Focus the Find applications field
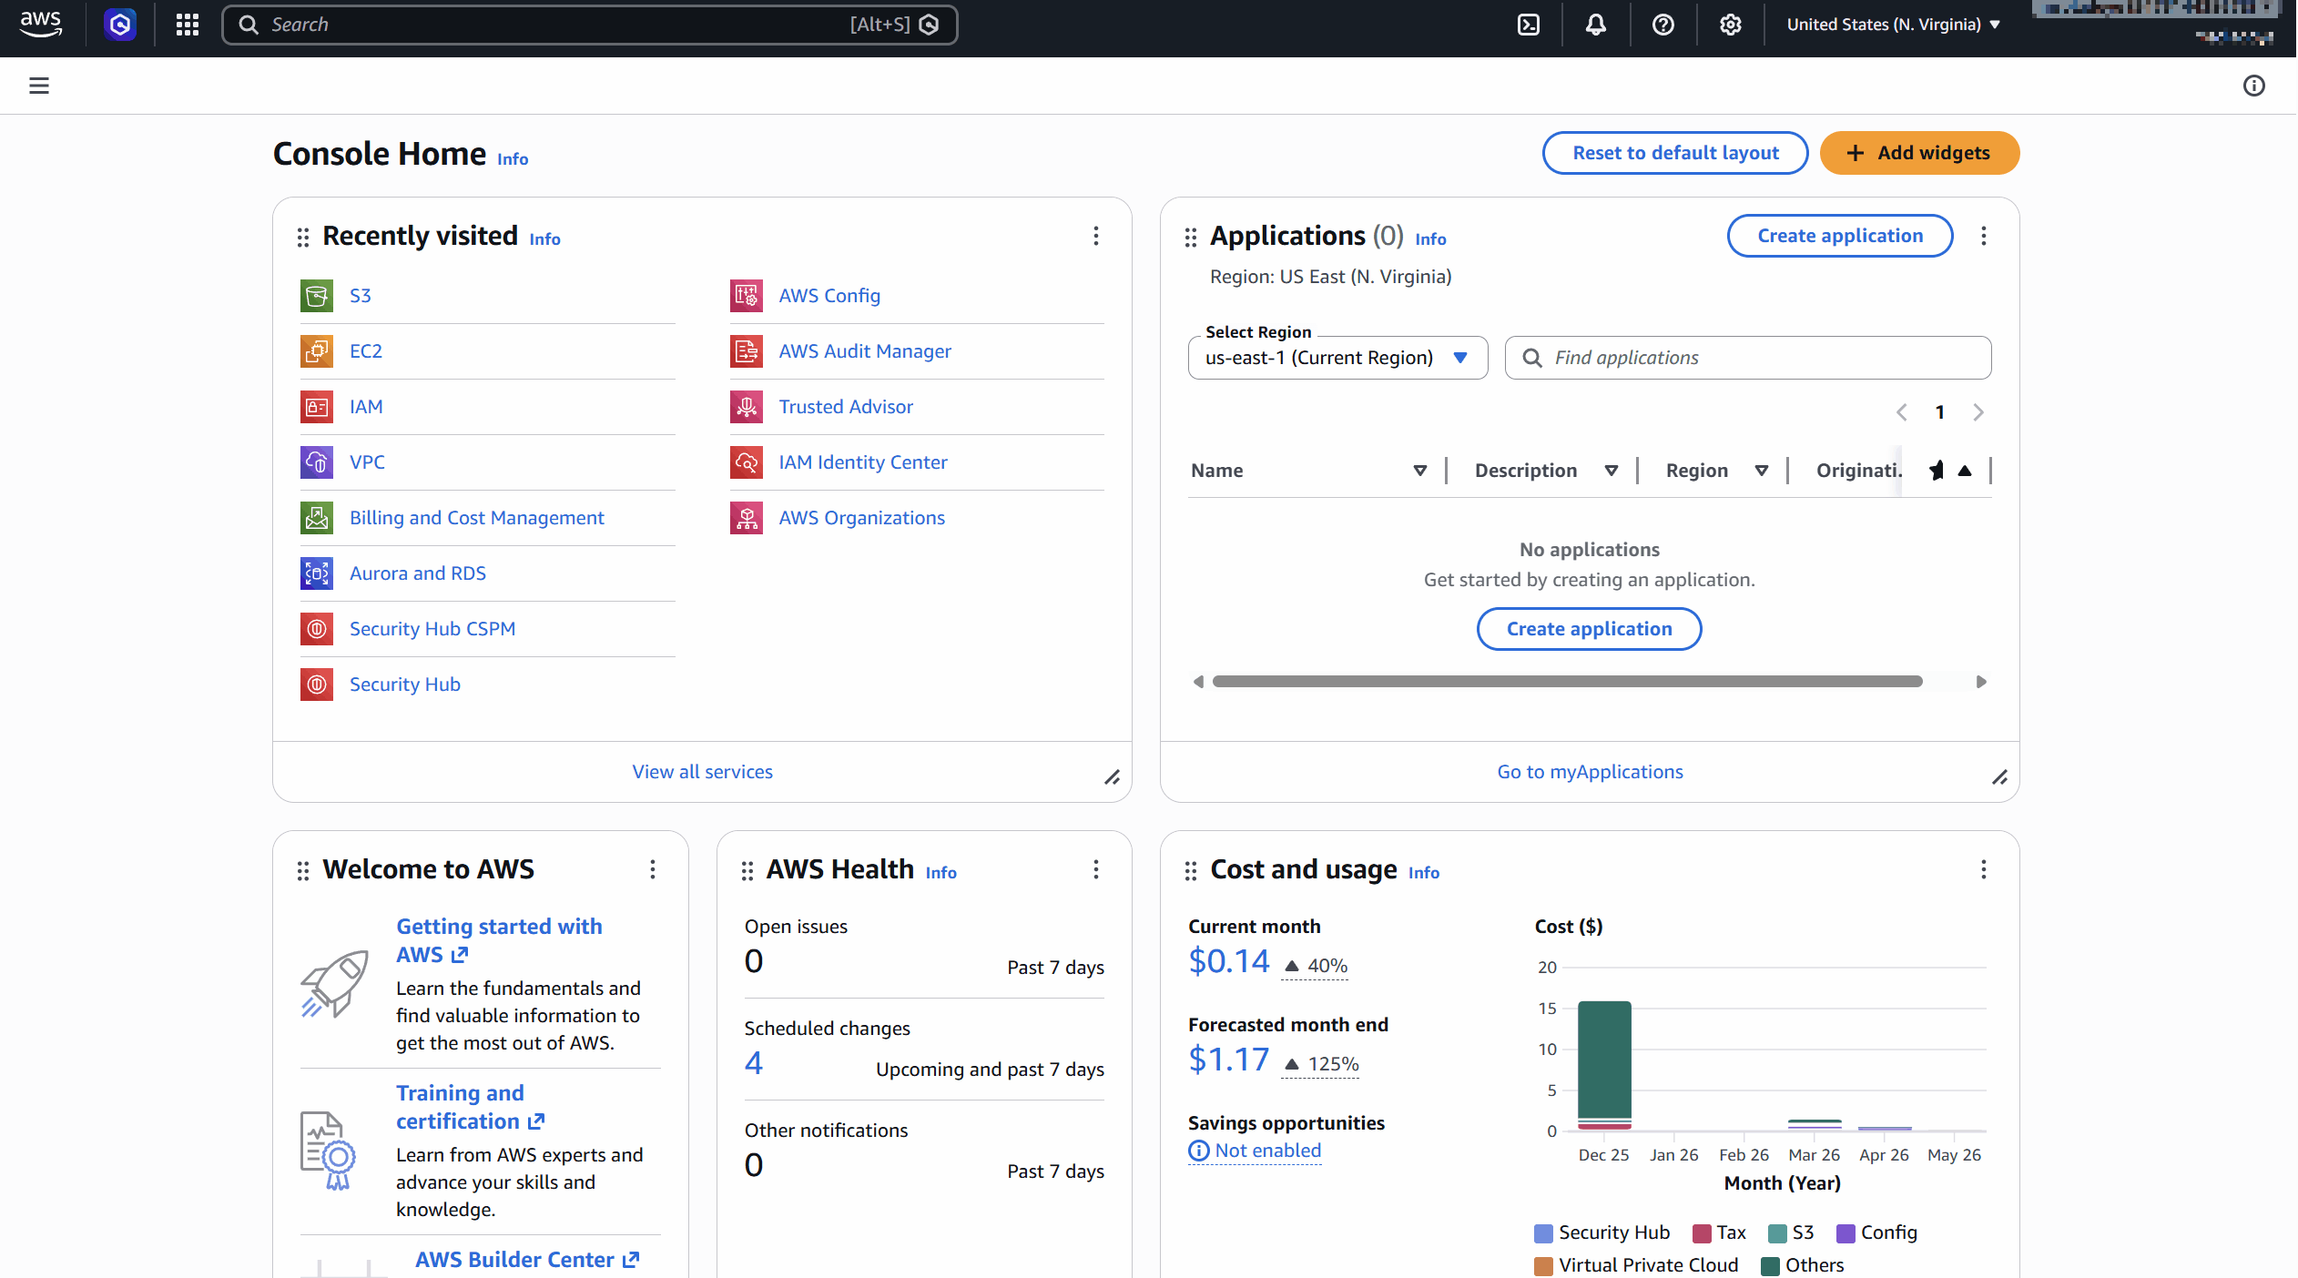The width and height of the screenshot is (2298, 1278). tap(1748, 358)
